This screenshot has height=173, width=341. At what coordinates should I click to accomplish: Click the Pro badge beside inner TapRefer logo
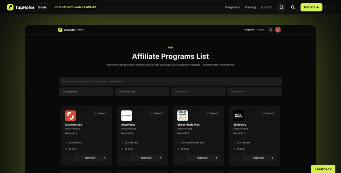click(81, 30)
